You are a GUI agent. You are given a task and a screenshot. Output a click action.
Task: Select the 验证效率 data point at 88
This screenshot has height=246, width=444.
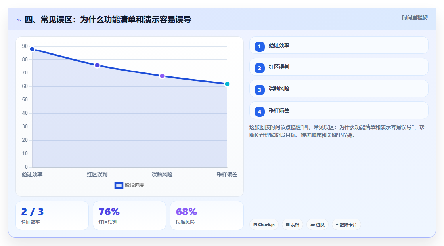(x=32, y=49)
